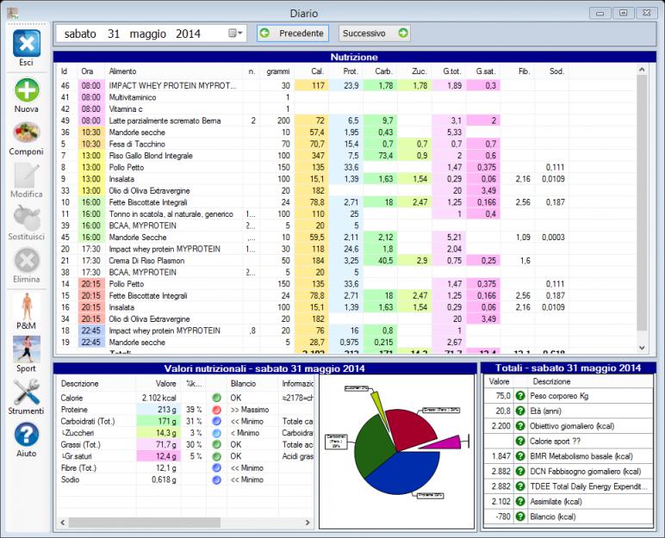Click help icon beside Bilancio (kcal) total

pos(521,516)
